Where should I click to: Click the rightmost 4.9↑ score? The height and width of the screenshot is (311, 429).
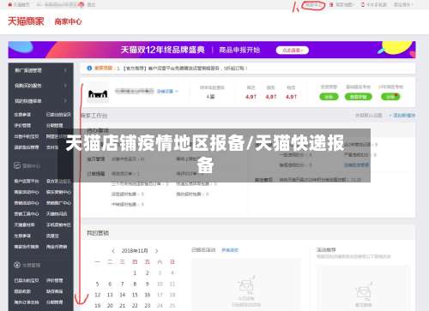[291, 97]
